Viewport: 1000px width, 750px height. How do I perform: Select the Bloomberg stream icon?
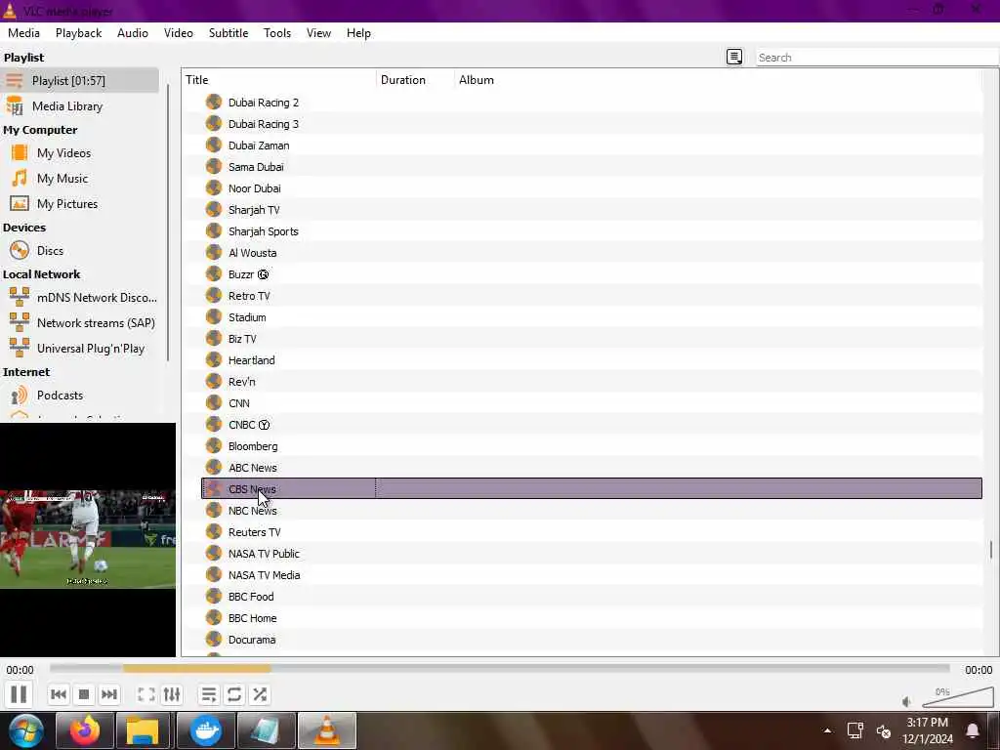pos(214,445)
